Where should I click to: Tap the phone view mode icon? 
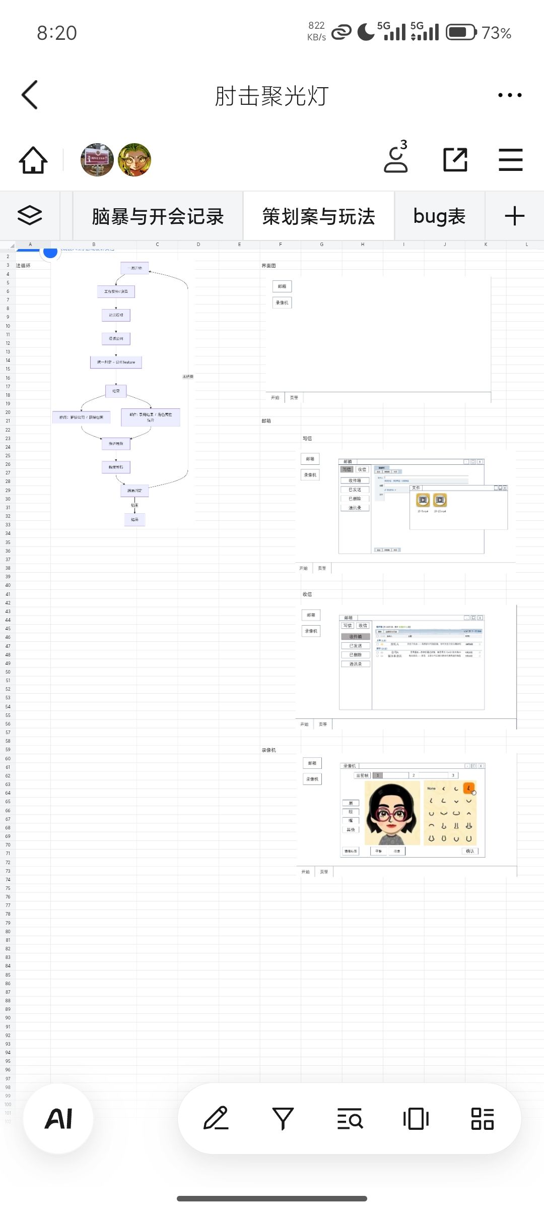pyautogui.click(x=416, y=1118)
